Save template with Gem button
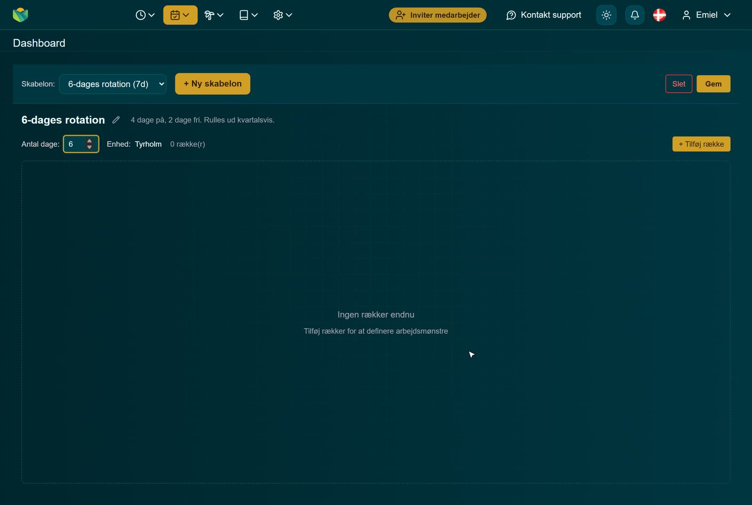Screen dimensions: 752x505 click(x=713, y=84)
